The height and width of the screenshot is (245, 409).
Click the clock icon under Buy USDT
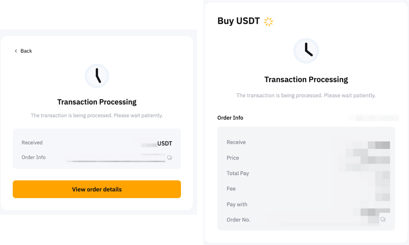[306, 51]
